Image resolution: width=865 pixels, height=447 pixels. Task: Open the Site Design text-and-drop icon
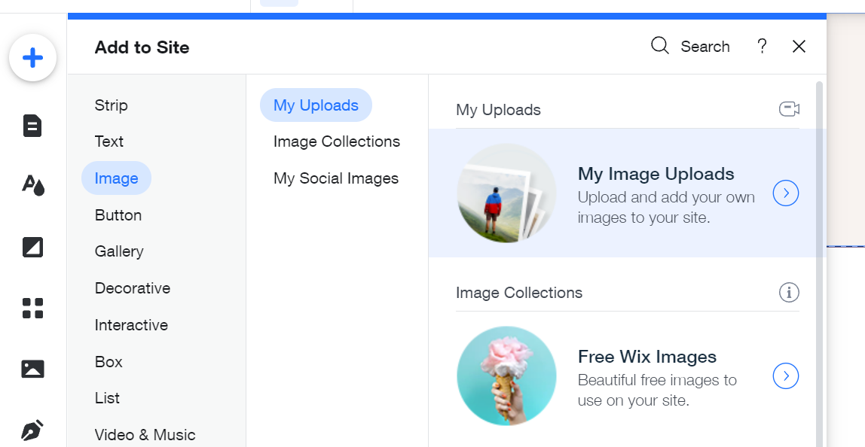[32, 185]
